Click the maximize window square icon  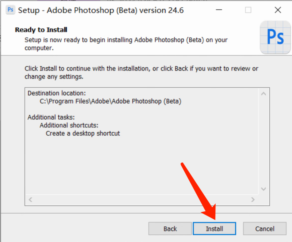(248, 10)
